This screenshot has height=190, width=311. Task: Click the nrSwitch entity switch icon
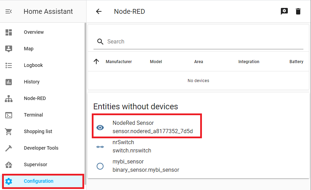coord(100,147)
